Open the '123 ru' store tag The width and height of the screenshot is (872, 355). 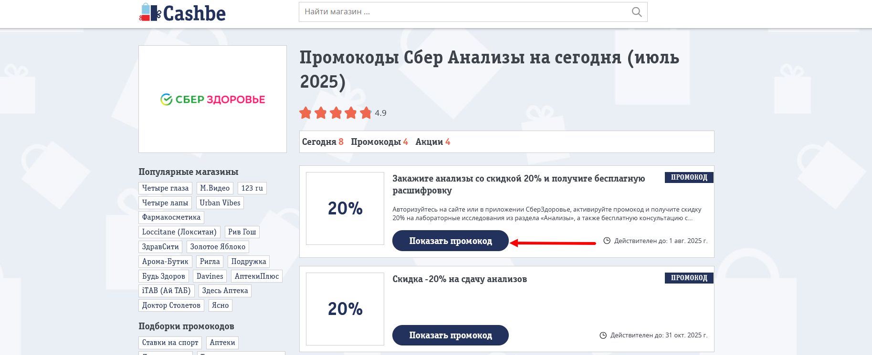252,188
